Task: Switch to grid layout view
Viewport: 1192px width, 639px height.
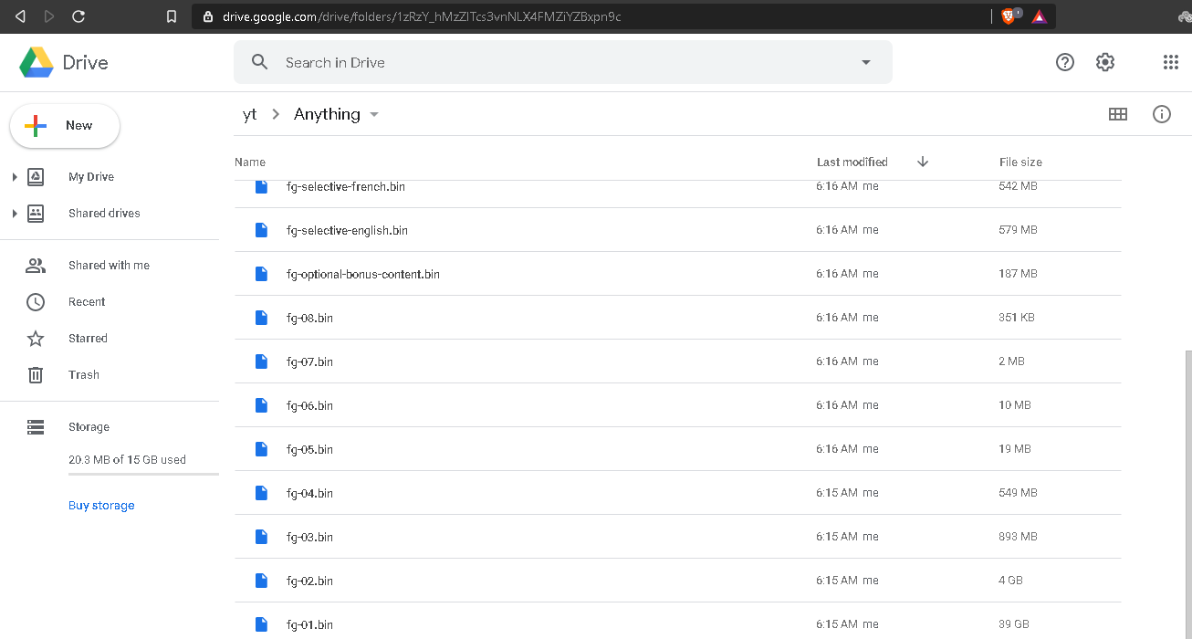Action: click(1118, 114)
